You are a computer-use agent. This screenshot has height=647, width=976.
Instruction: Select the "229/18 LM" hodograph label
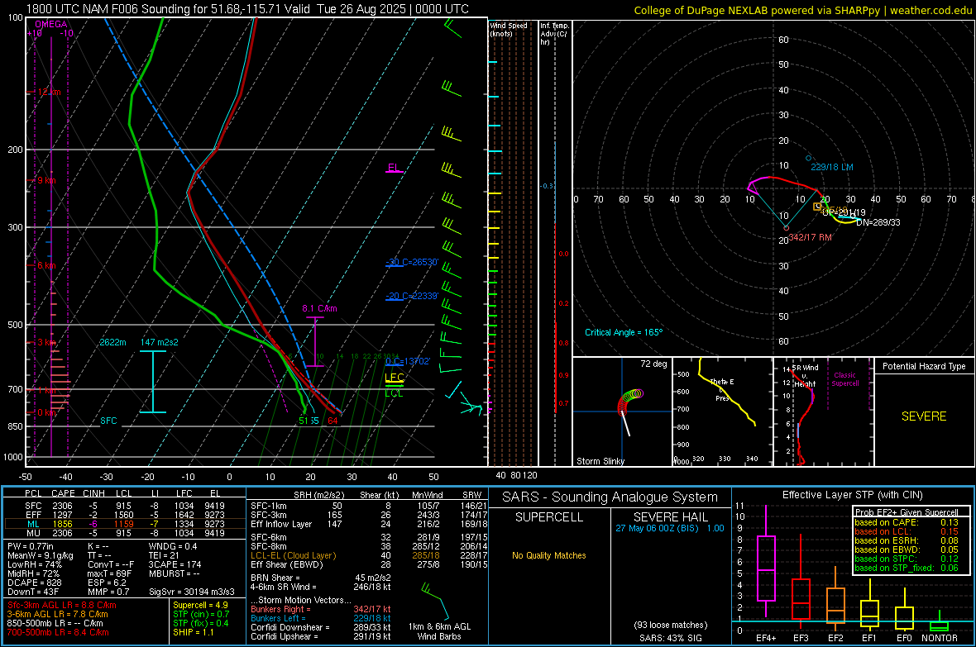pyautogui.click(x=831, y=167)
